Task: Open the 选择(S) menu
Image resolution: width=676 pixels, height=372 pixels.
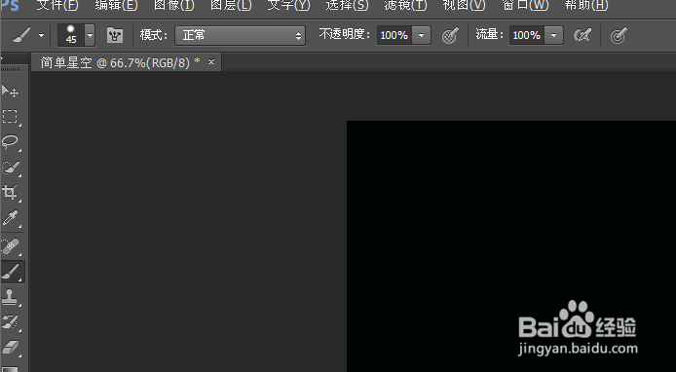Action: 347,5
